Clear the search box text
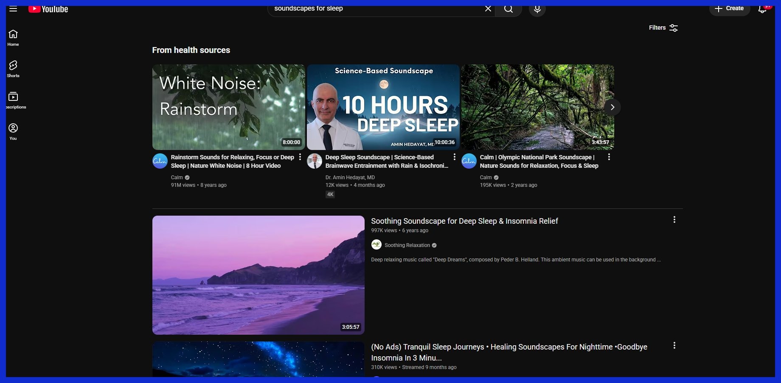The width and height of the screenshot is (781, 383). point(488,9)
